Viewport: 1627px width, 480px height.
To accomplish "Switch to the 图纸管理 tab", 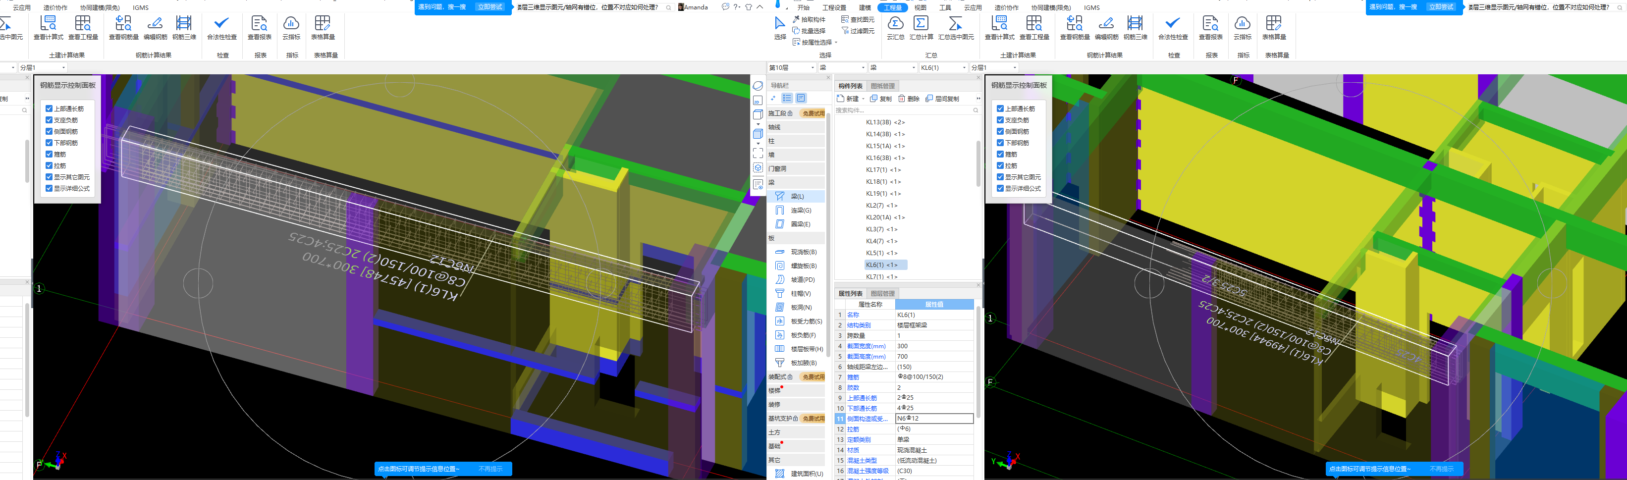I will click(x=882, y=86).
